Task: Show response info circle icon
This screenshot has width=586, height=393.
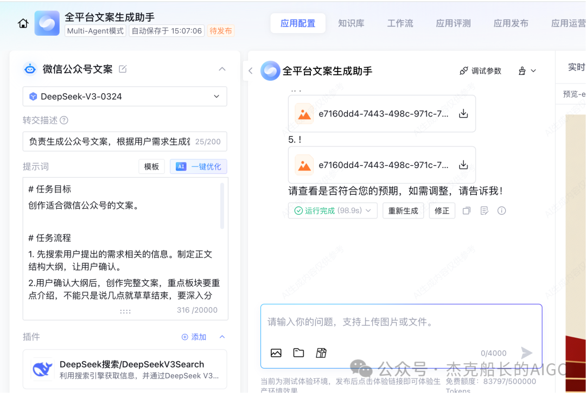Action: pyautogui.click(x=501, y=211)
